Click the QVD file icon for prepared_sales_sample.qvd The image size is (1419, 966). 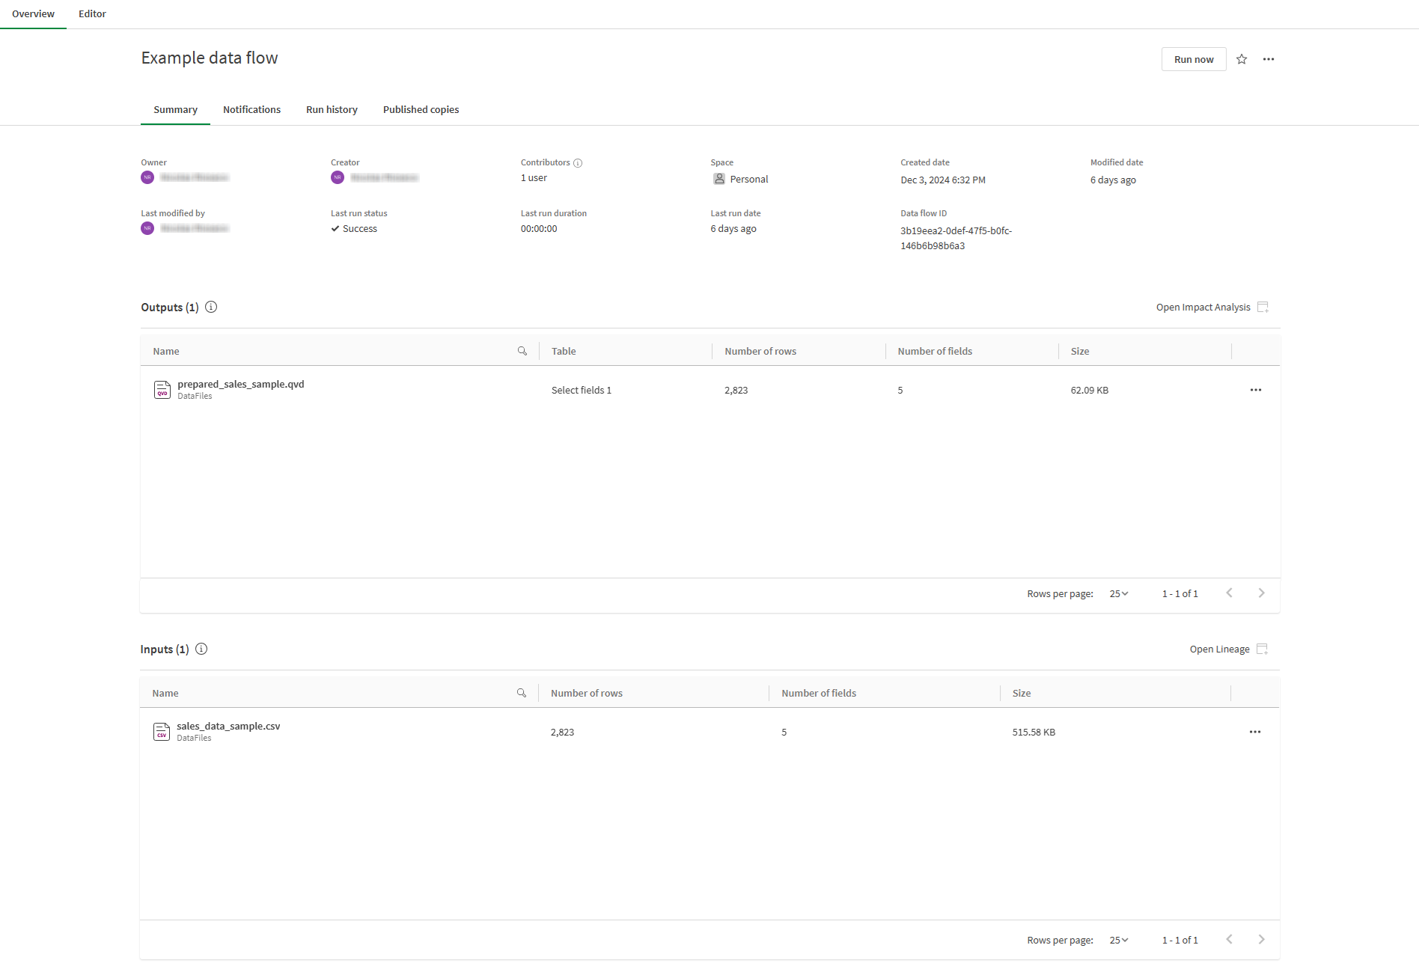tap(162, 389)
